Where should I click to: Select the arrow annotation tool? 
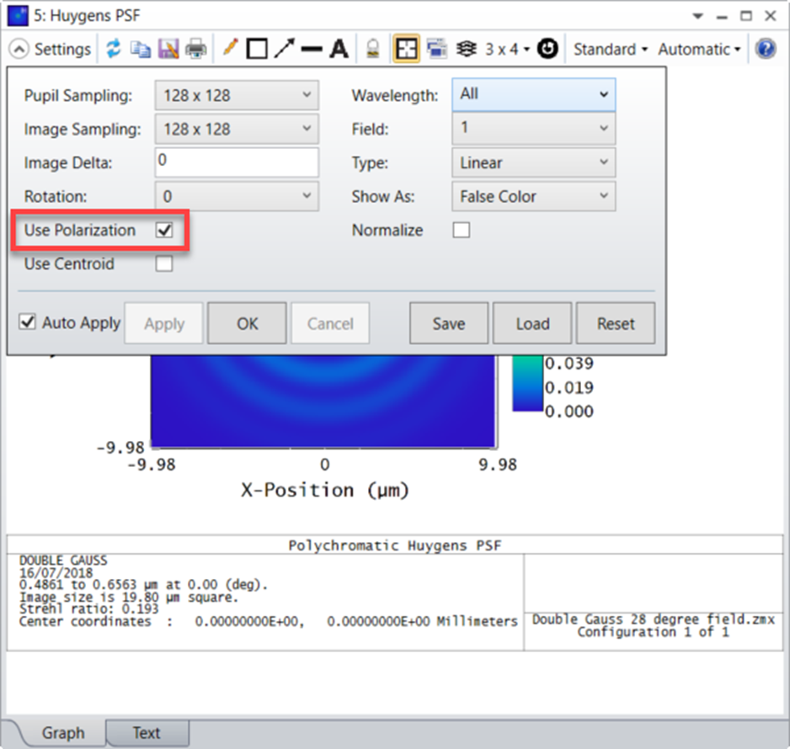pyautogui.click(x=283, y=49)
